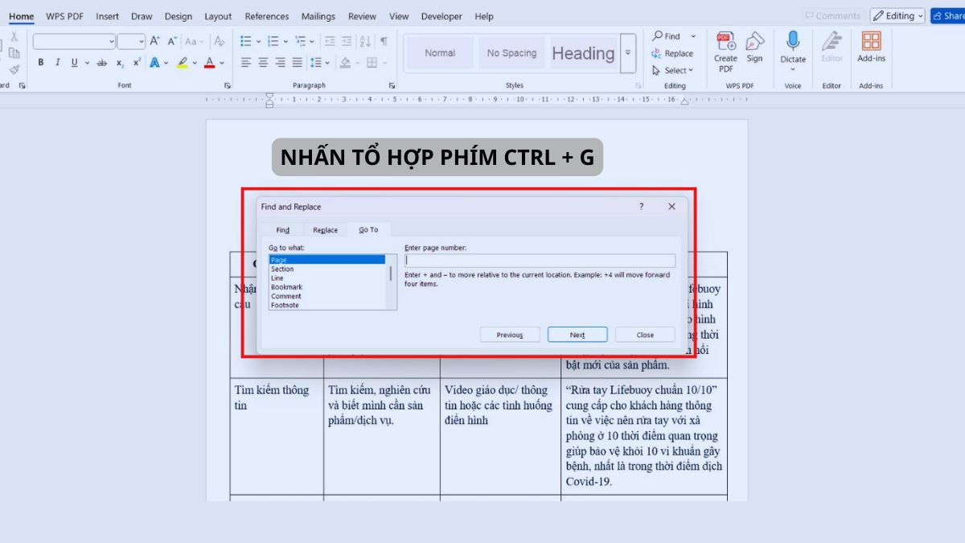The width and height of the screenshot is (965, 543).
Task: Expand font color dropdown arrow
Action: 221,63
